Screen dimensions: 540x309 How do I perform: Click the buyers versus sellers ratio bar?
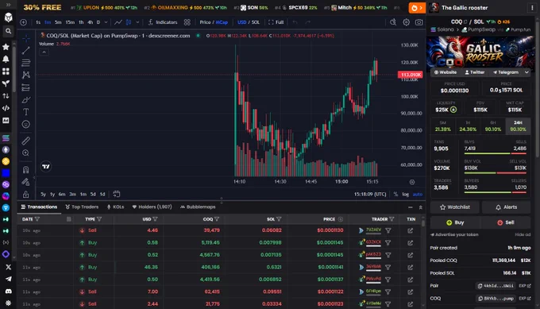point(495,192)
